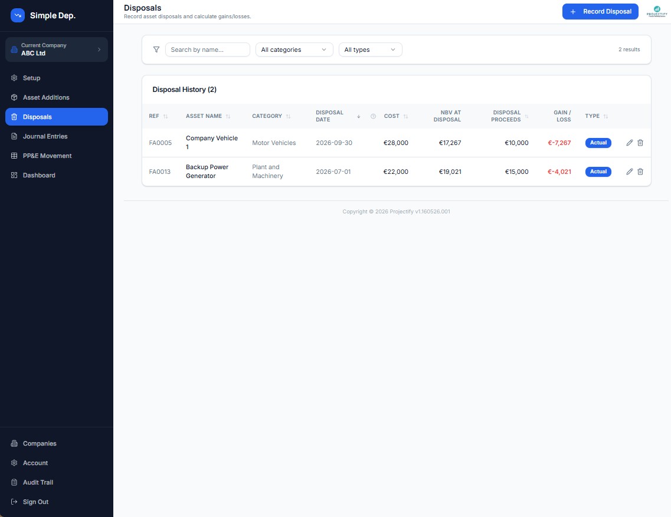Open the Projectify logo in the header
The image size is (671, 517).
click(656, 12)
